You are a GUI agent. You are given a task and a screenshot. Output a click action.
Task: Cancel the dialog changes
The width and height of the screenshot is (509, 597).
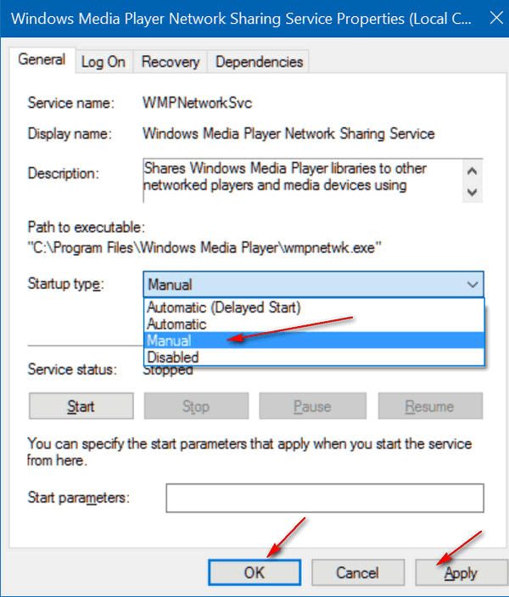tap(358, 572)
